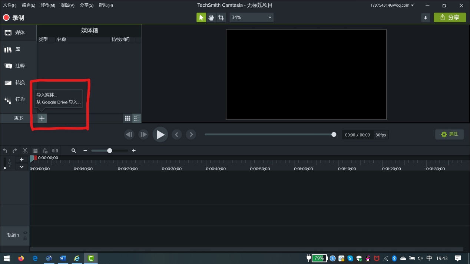Open the 属性 properties panel button
This screenshot has width=470, height=264.
[x=449, y=134]
